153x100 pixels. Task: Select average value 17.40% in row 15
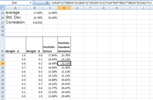pyautogui.click(x=34, y=12)
